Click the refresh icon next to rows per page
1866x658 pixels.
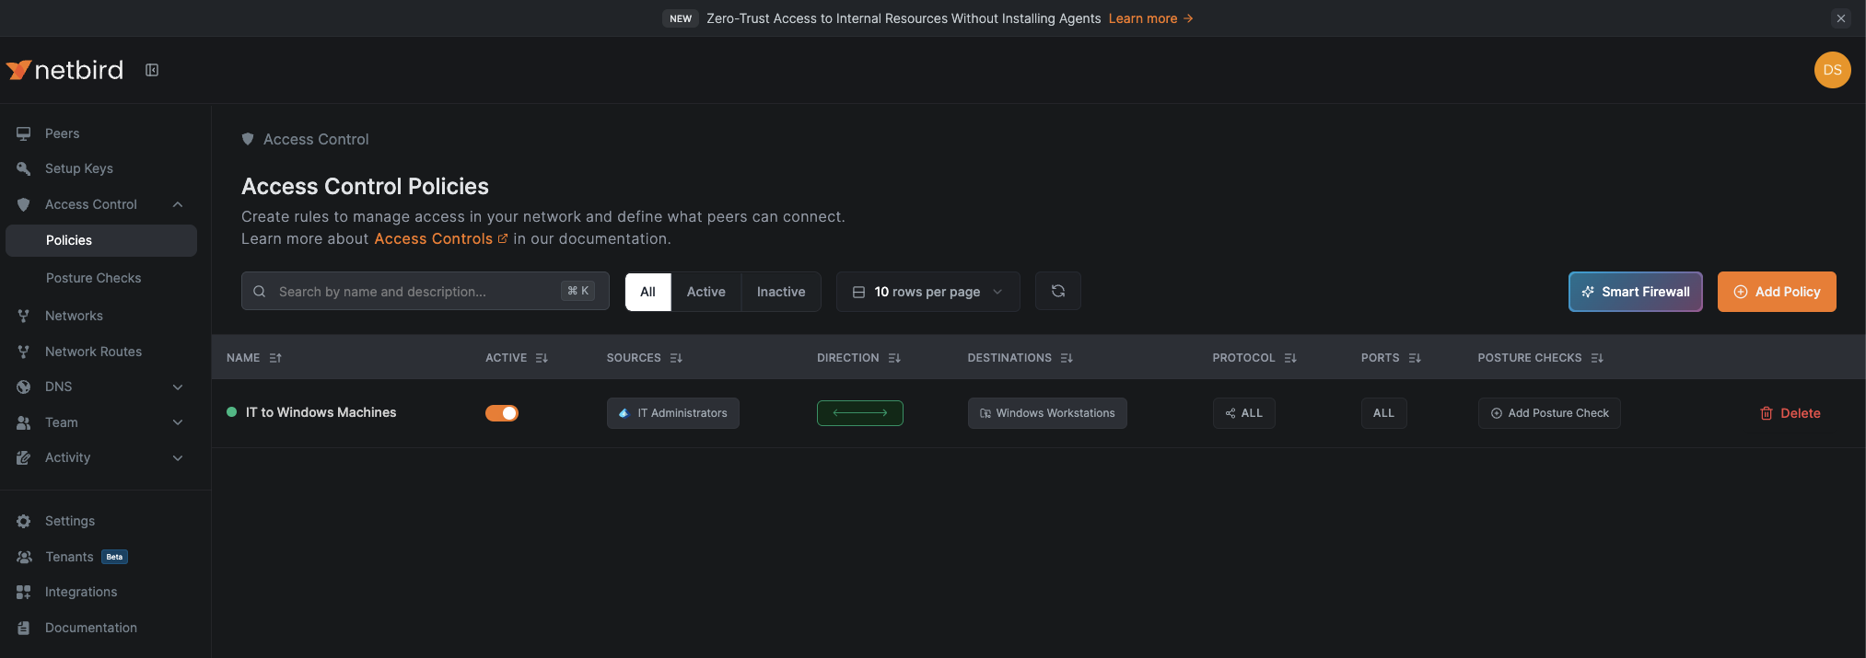point(1057,292)
